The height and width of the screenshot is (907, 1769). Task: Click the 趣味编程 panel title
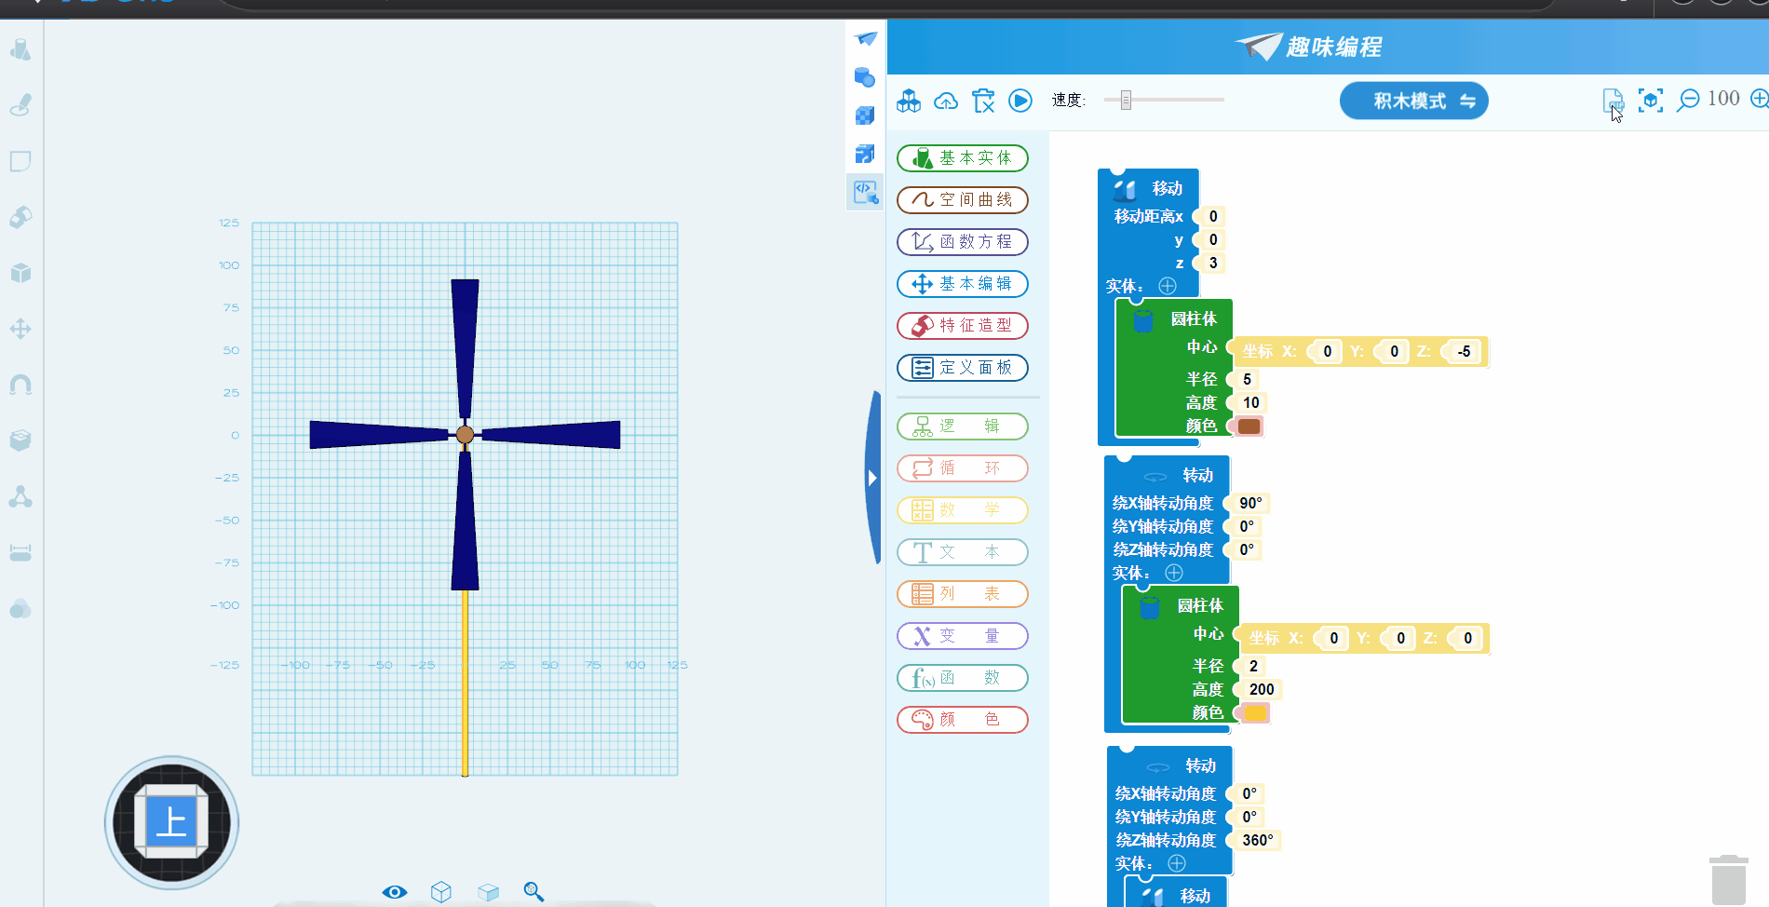(1333, 47)
